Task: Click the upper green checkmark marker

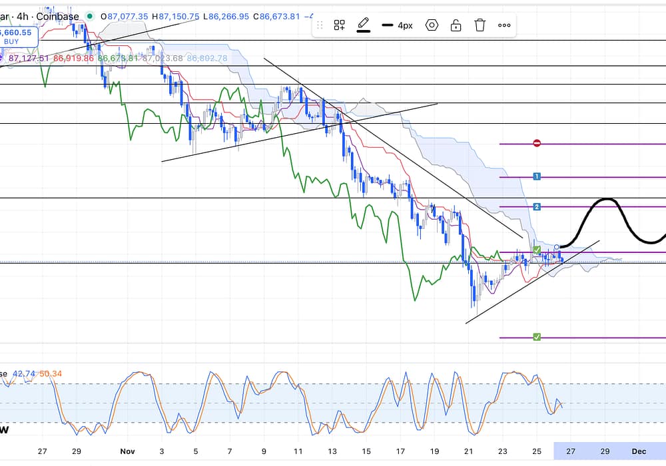Action: pos(537,250)
